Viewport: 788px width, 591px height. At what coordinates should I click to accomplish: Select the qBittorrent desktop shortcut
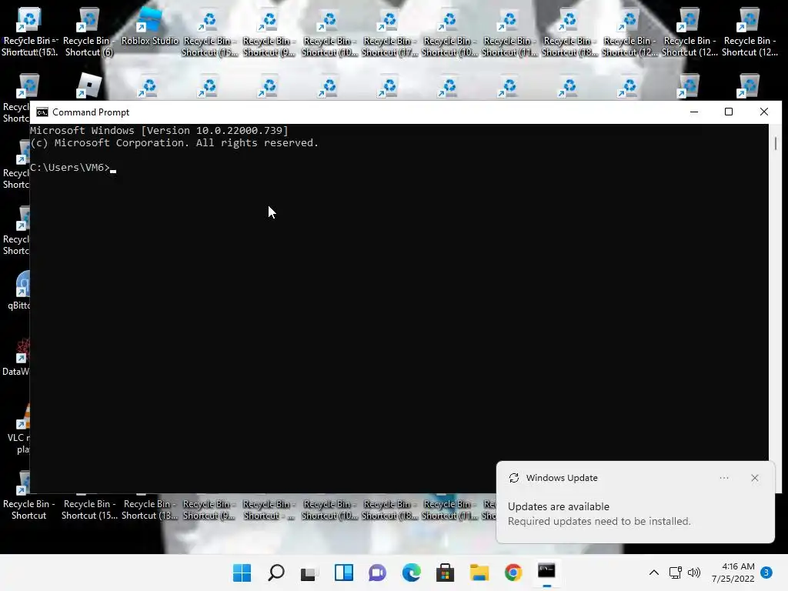point(19,290)
